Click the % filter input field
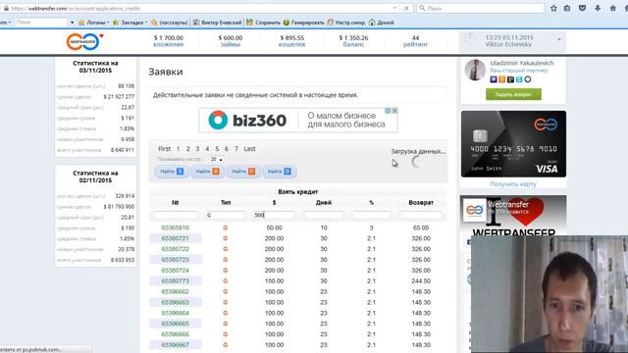 click(371, 215)
